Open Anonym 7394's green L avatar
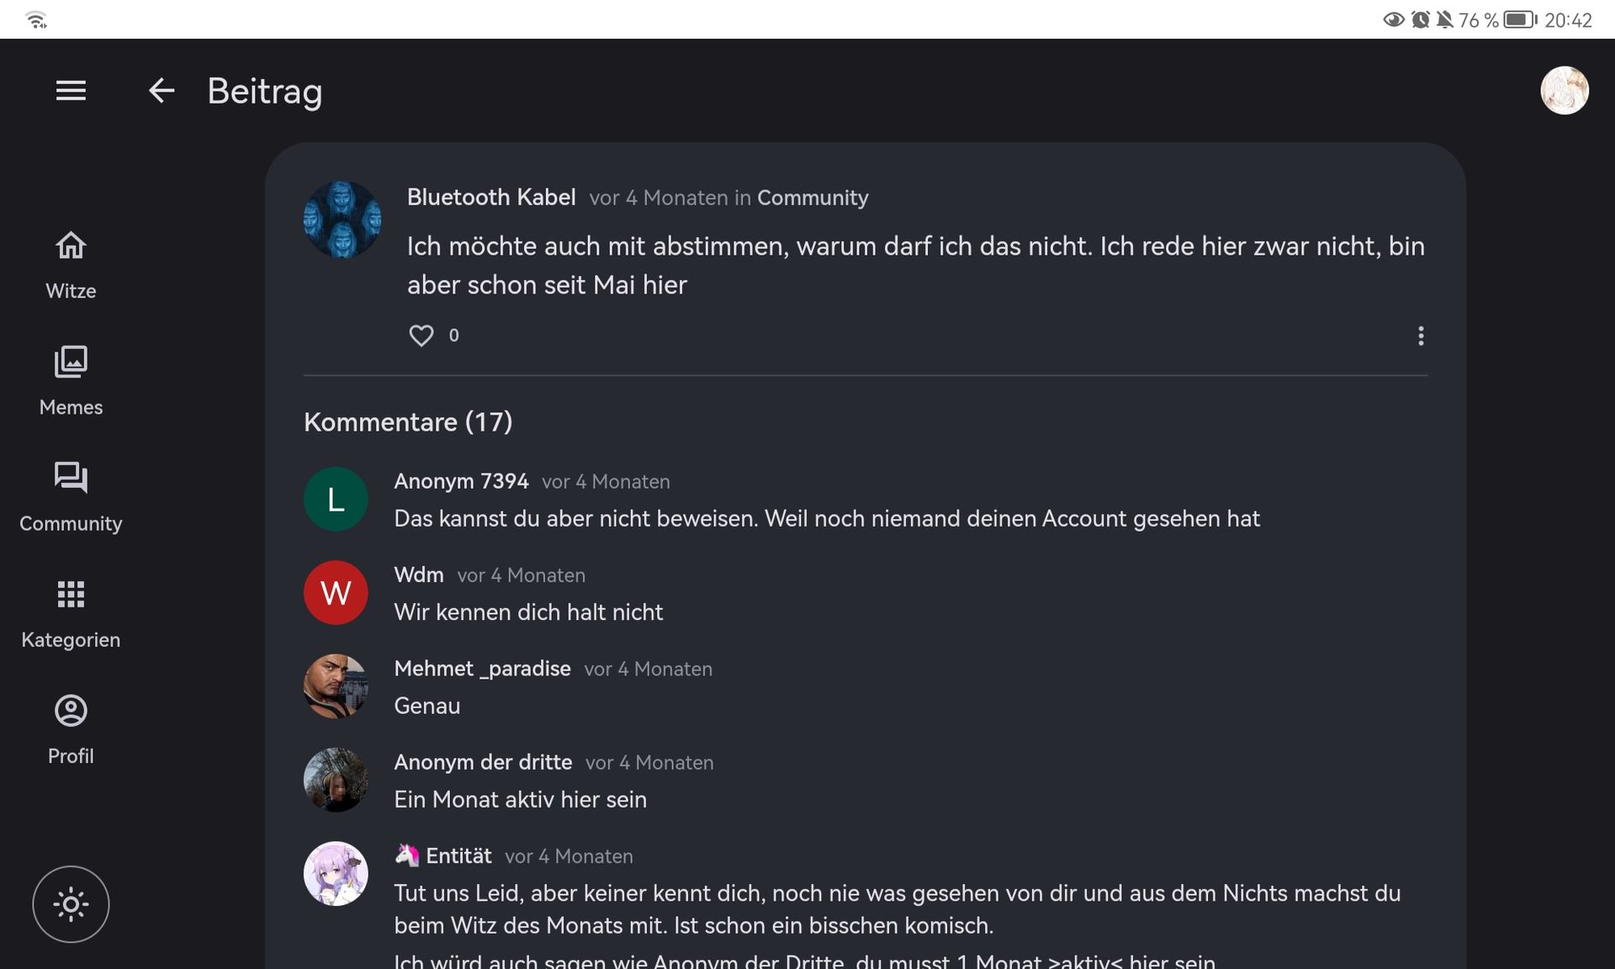 click(336, 500)
